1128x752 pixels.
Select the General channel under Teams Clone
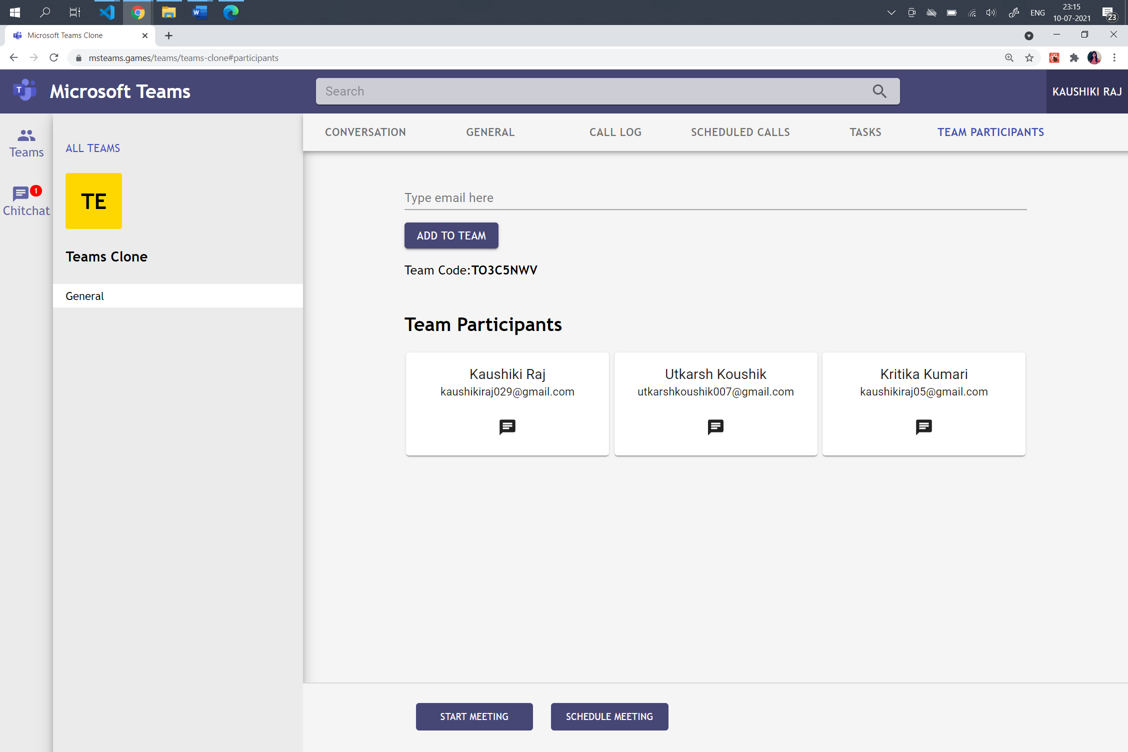coord(84,295)
